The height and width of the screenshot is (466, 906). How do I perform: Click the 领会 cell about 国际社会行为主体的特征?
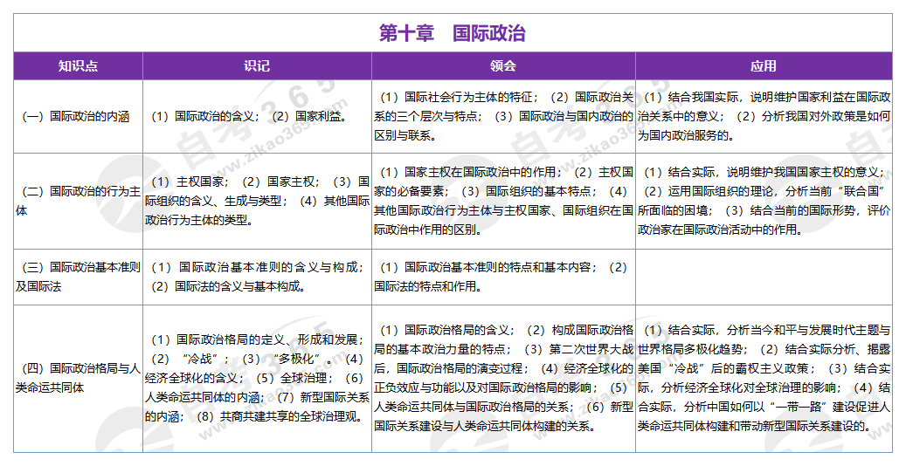coord(503,116)
